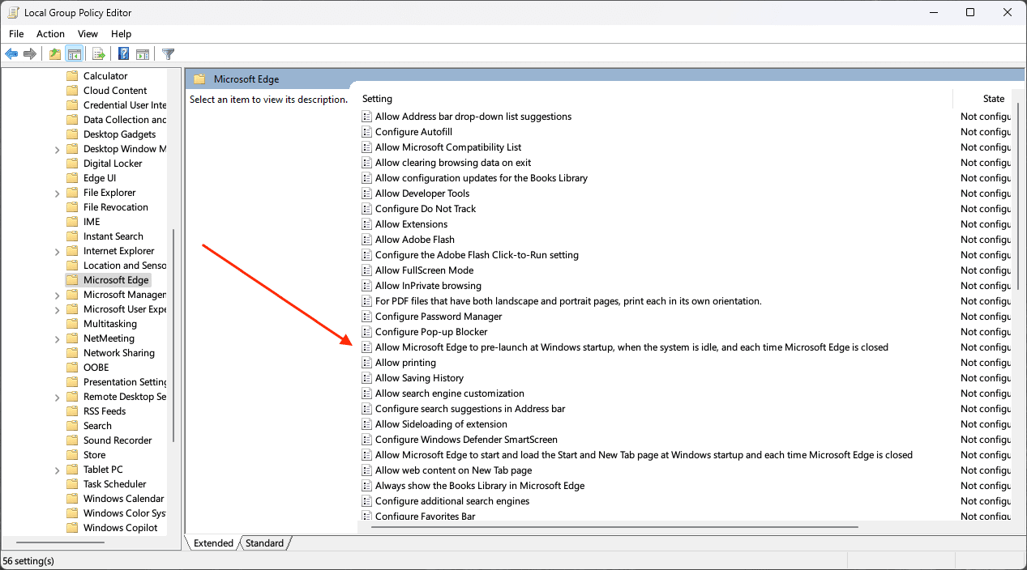Image resolution: width=1027 pixels, height=570 pixels.
Task: Select Configure Do Not Track policy
Action: (426, 209)
